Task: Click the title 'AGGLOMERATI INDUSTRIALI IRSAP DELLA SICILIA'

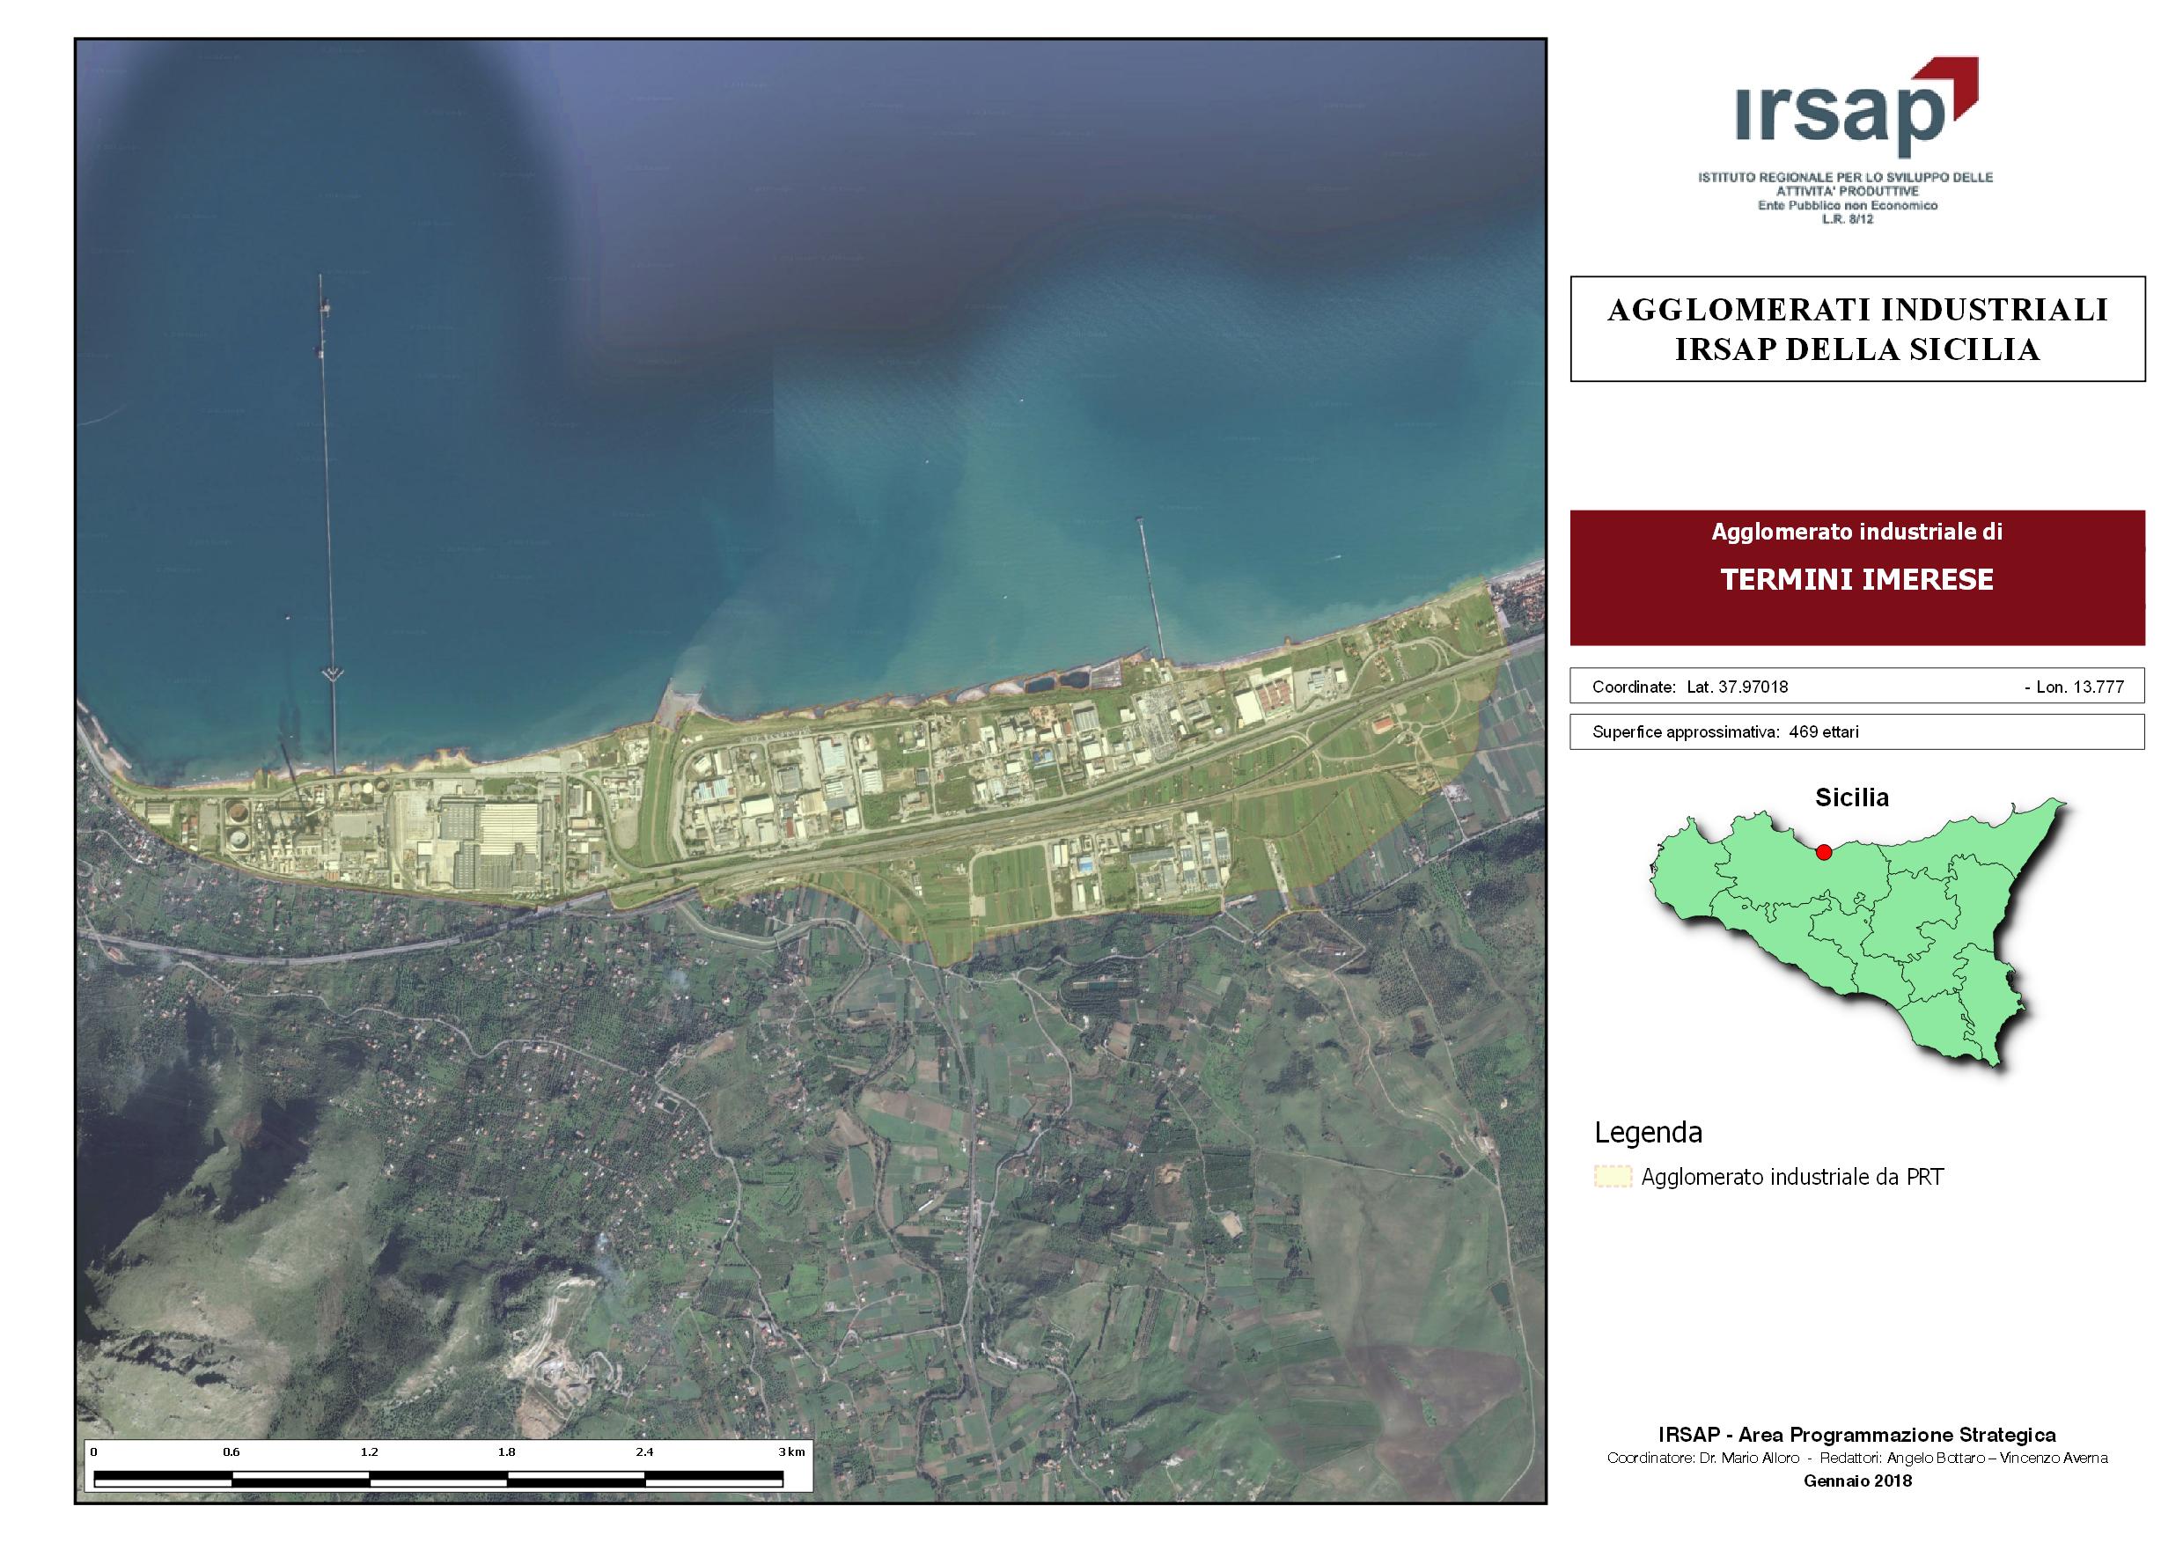Action: (x=1858, y=329)
